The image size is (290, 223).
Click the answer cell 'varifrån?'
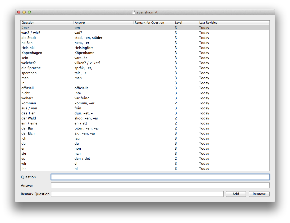pos(82,98)
